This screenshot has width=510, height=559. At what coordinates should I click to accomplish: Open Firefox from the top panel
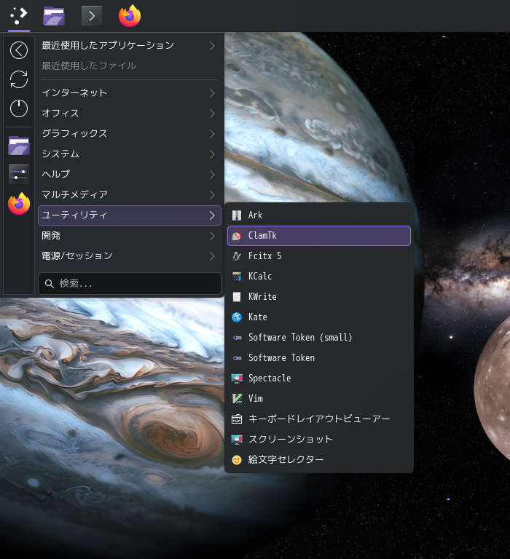coord(130,16)
